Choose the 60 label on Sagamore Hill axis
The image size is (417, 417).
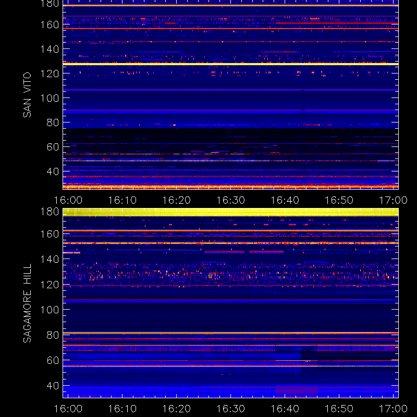click(x=53, y=360)
